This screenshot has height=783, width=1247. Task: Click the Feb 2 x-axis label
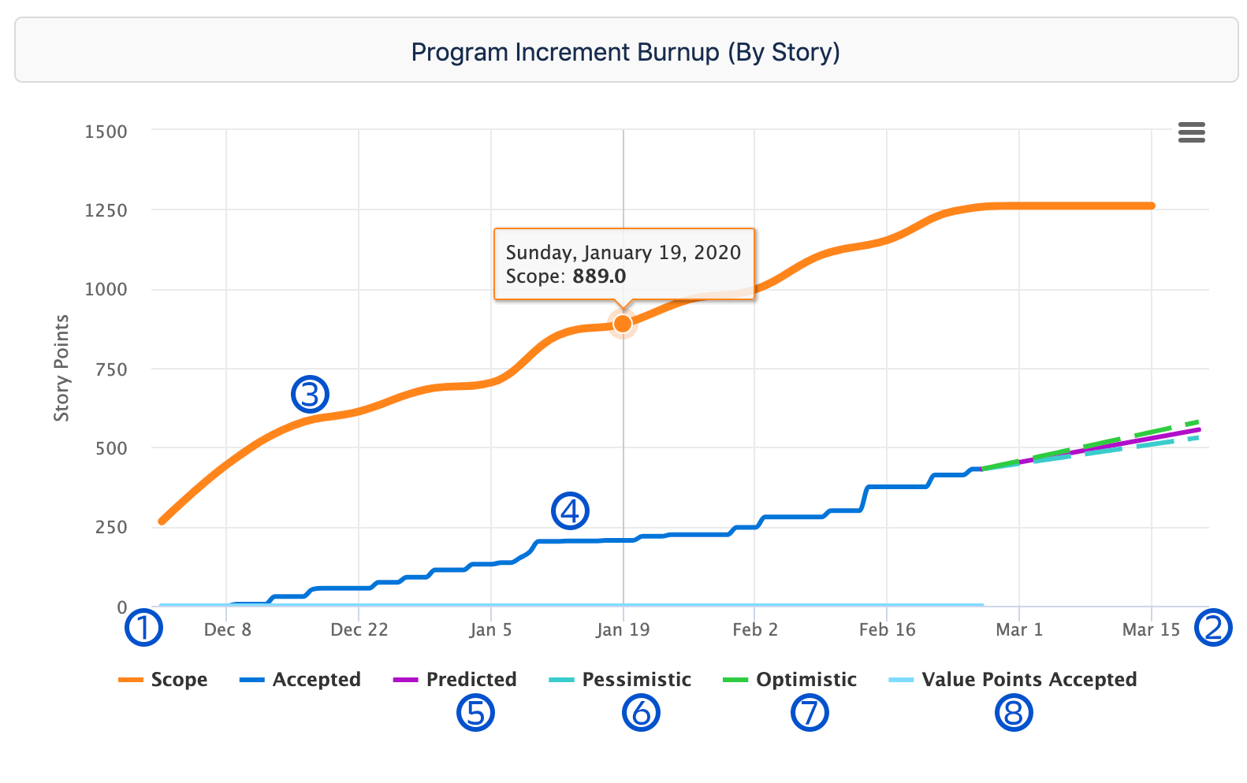755,629
